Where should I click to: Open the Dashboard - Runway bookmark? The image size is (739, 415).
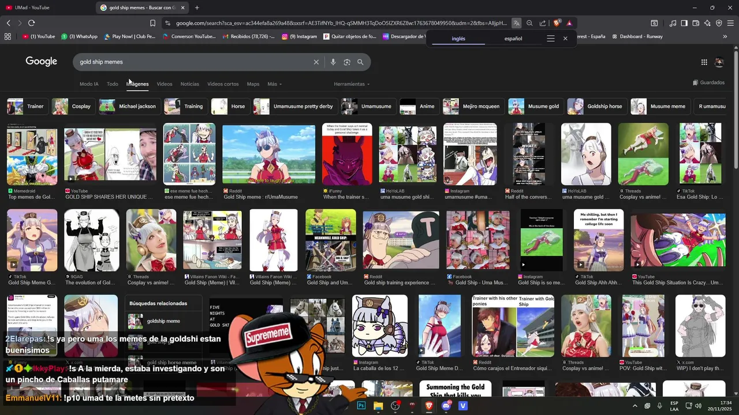637,36
